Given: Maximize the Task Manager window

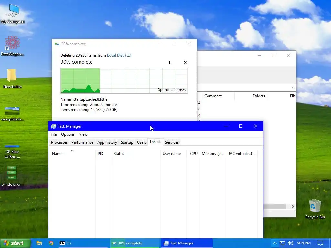Looking at the screenshot, I should click(x=240, y=126).
